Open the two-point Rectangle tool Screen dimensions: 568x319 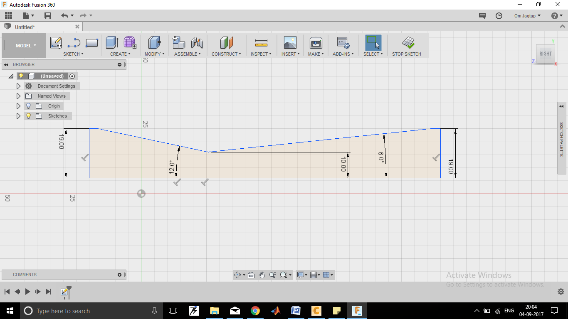pyautogui.click(x=91, y=42)
